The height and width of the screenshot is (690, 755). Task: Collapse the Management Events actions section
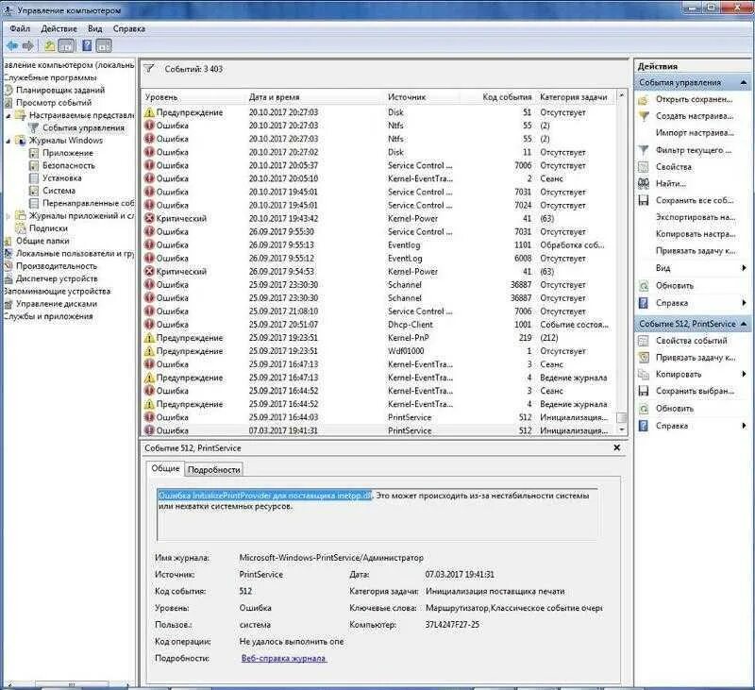click(x=744, y=83)
